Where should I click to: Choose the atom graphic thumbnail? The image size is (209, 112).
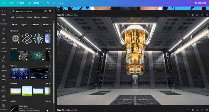click(27, 38)
